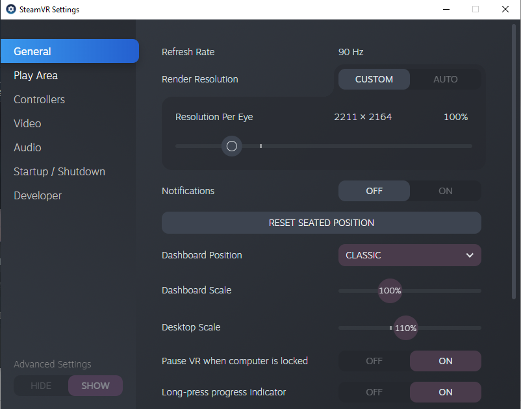The width and height of the screenshot is (521, 409).
Task: Switch Notifications to OFF
Action: (374, 191)
